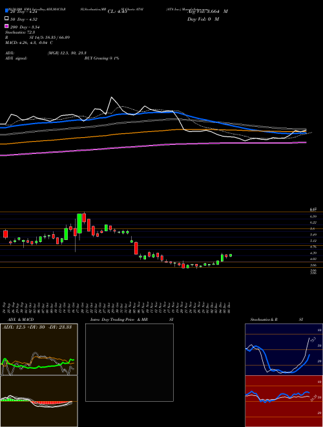Click the blue 20 Day legend swatch
The width and height of the screenshot is (323, 427).
tap(6, 11)
